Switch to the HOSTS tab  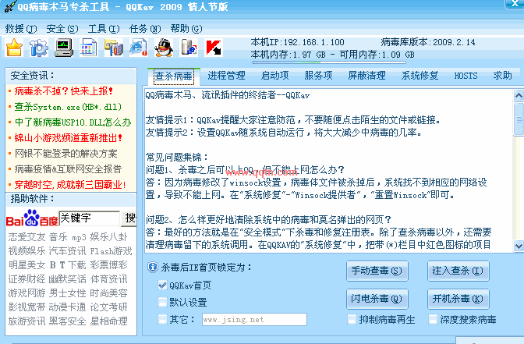(466, 76)
